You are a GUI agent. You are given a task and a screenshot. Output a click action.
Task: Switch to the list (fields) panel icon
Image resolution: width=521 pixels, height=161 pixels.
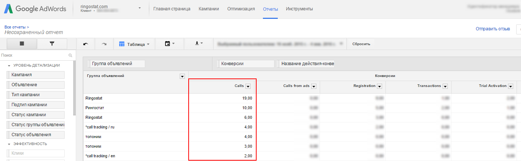pos(22,44)
